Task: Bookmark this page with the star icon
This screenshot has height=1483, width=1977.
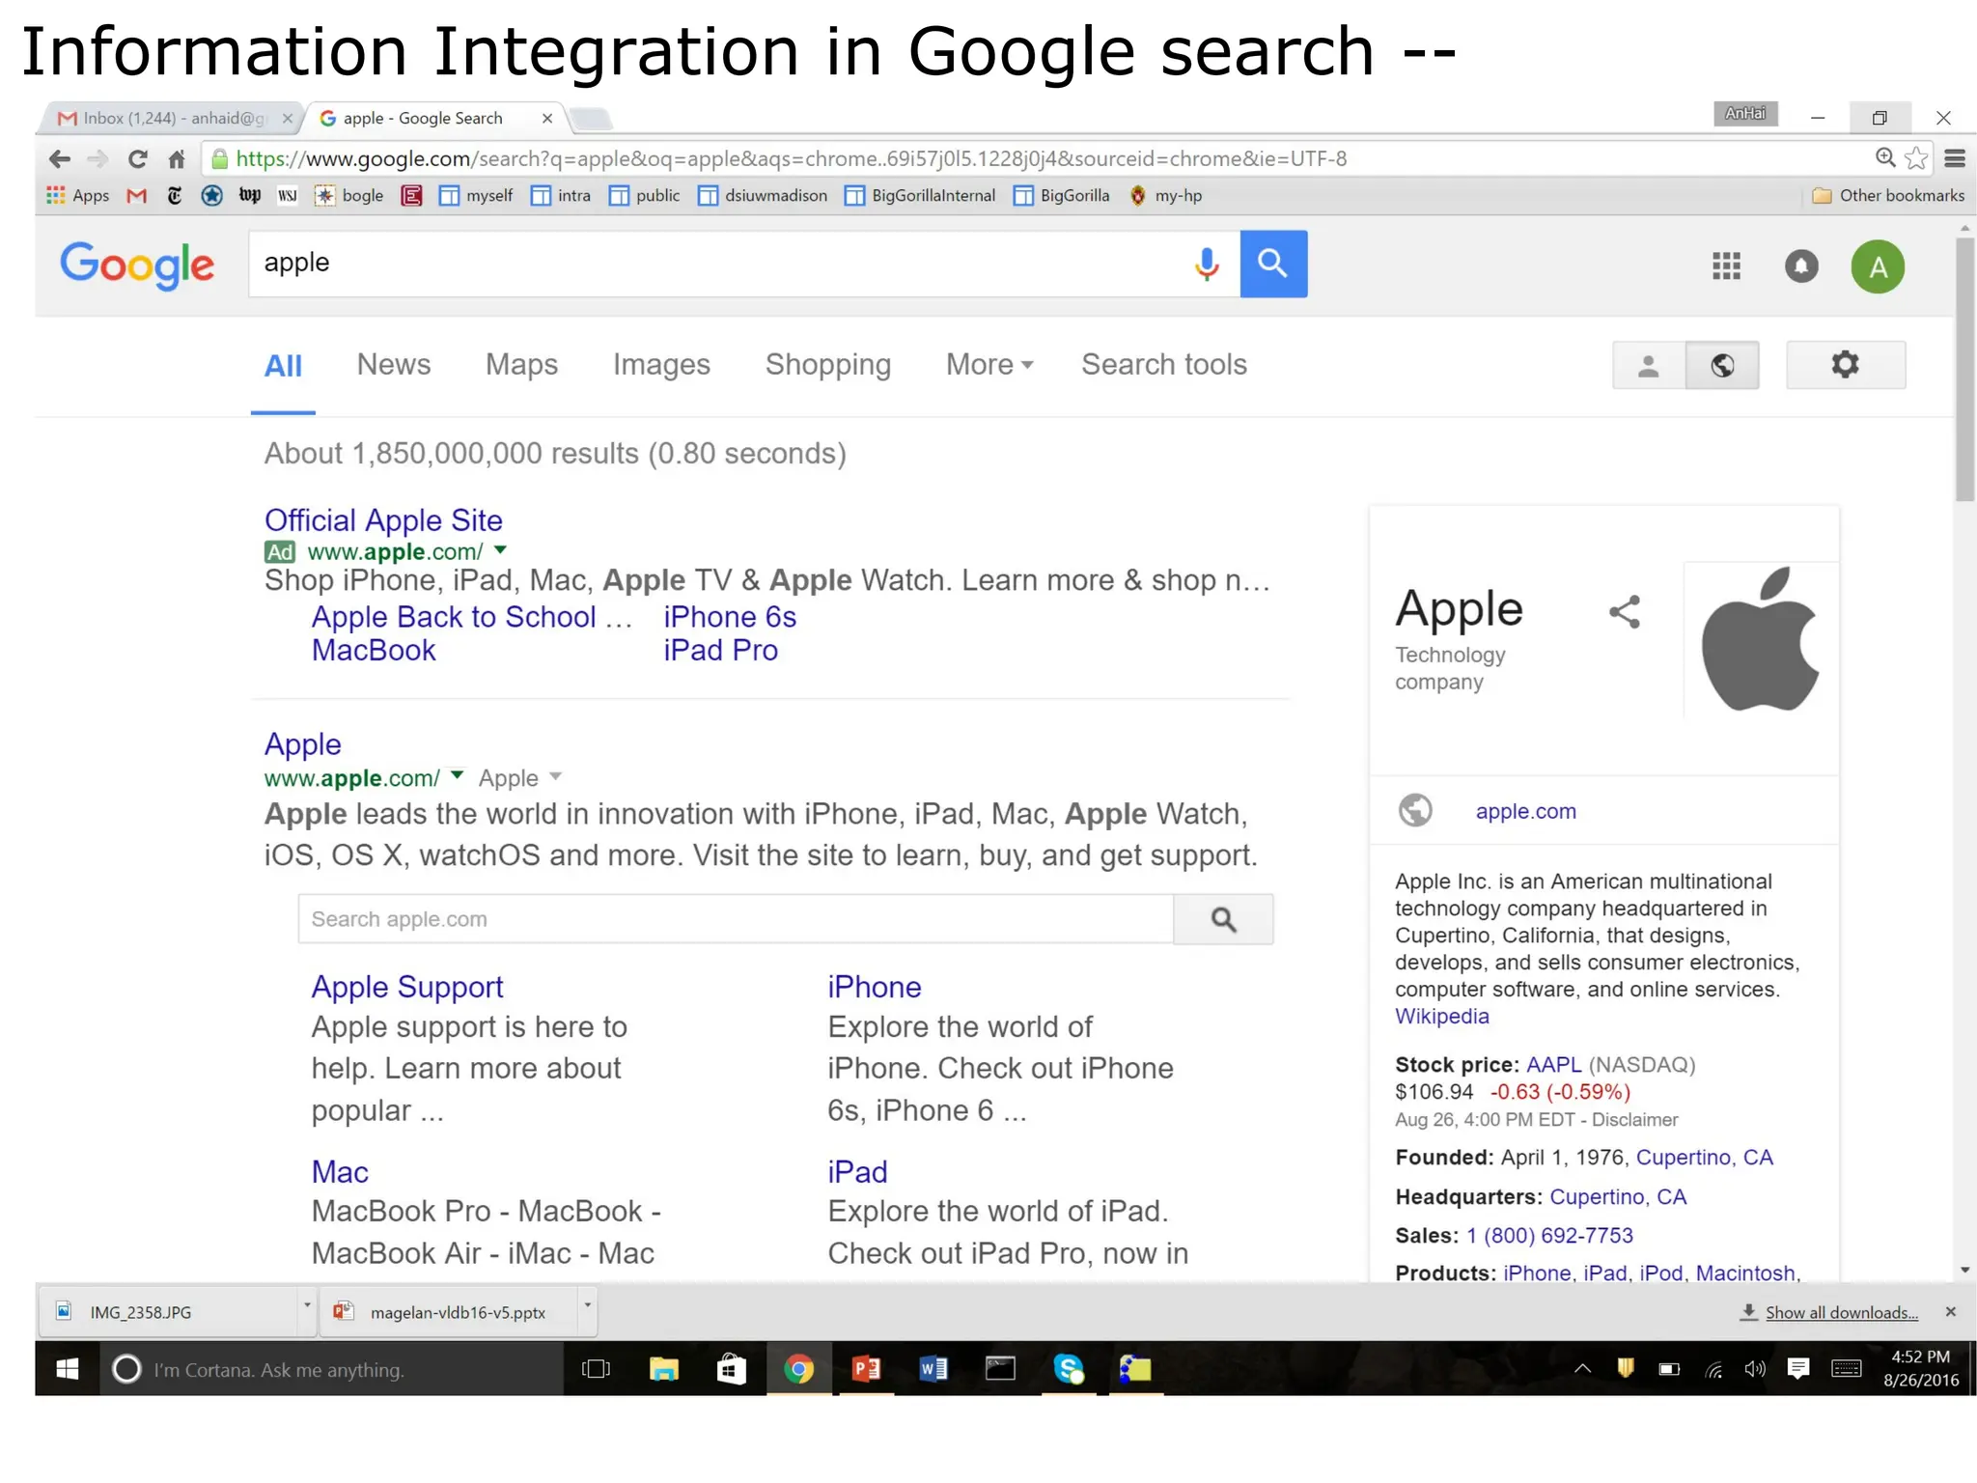Action: click(x=1916, y=157)
